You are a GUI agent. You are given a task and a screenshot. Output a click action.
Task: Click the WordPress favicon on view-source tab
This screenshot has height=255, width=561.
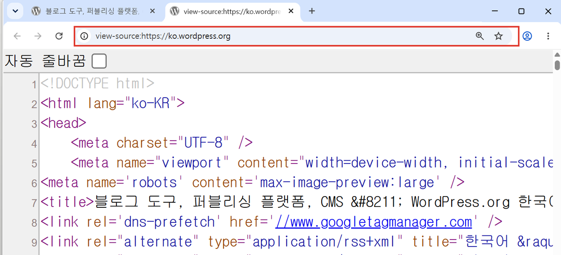(175, 11)
